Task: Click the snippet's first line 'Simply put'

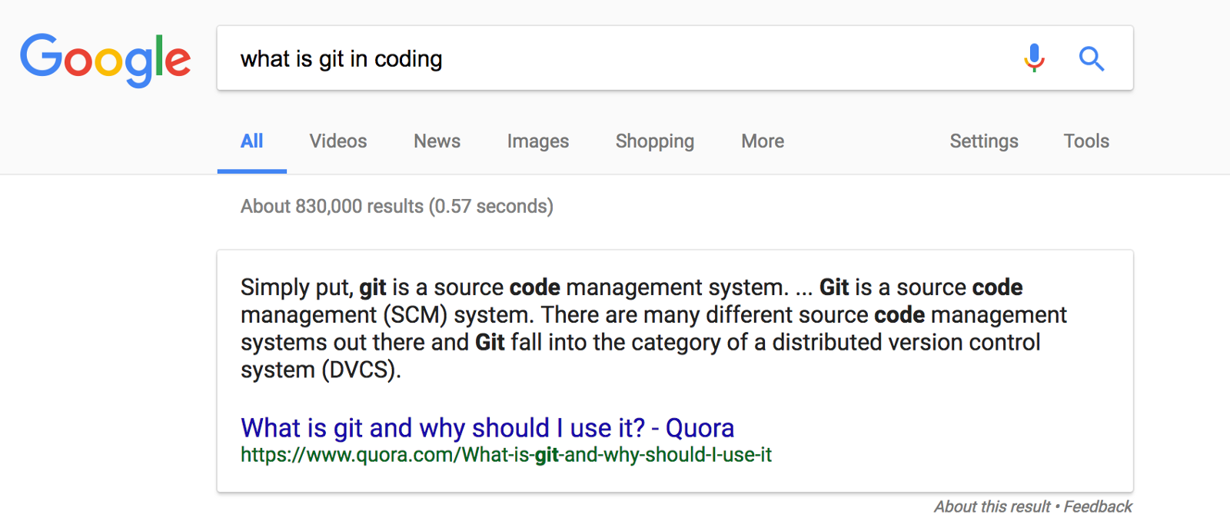Action: (x=297, y=287)
